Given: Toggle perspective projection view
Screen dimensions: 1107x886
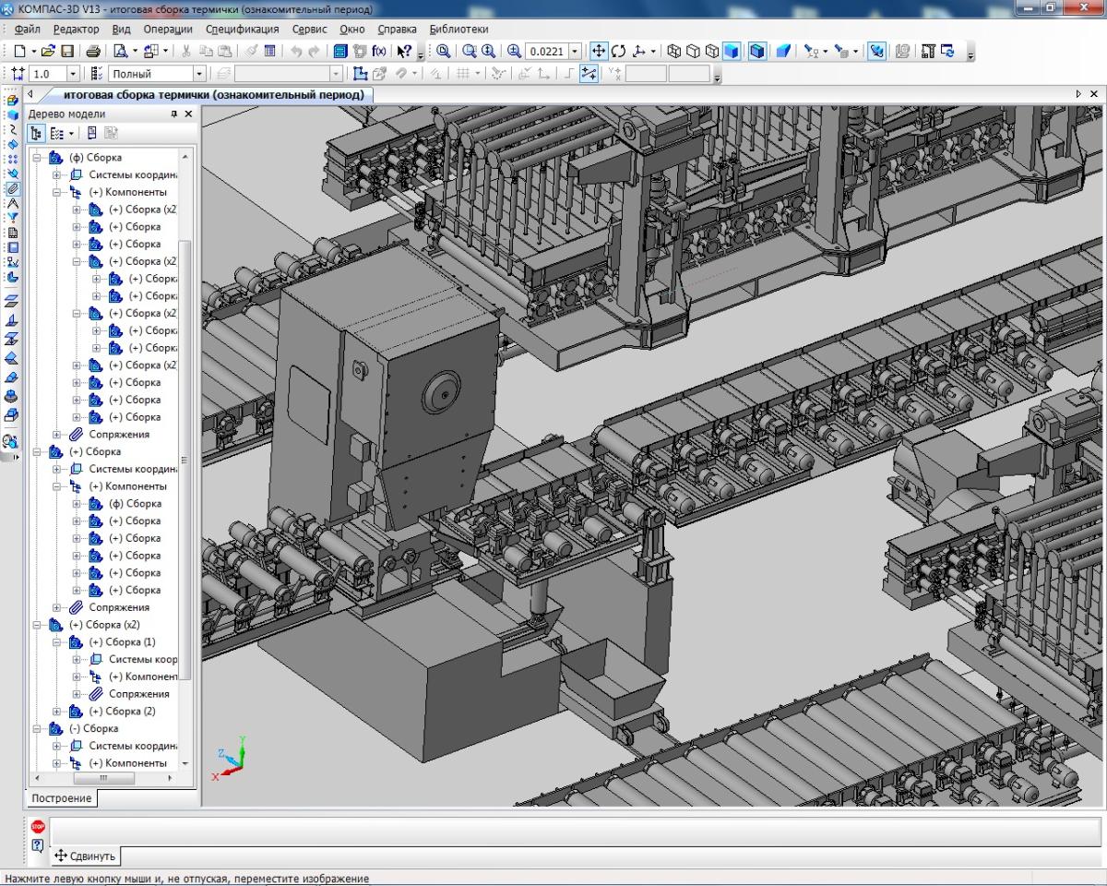Looking at the screenshot, I should (x=782, y=52).
